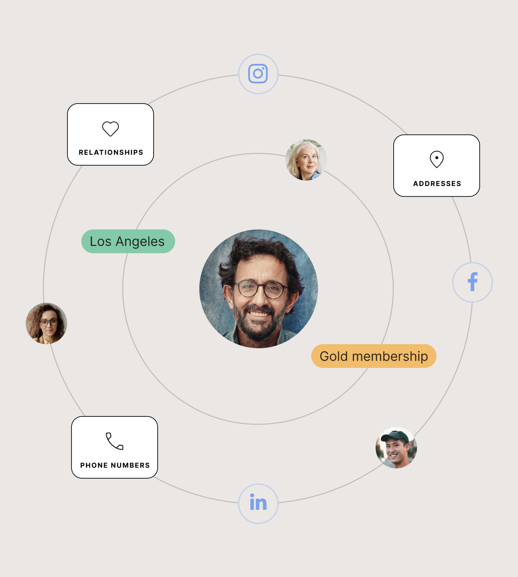Image resolution: width=518 pixels, height=577 pixels.
Task: Click the map pin icon in Addresses
Action: tap(437, 159)
